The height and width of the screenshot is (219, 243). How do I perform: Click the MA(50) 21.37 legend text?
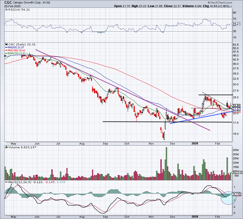pyautogui.click(x=16, y=48)
